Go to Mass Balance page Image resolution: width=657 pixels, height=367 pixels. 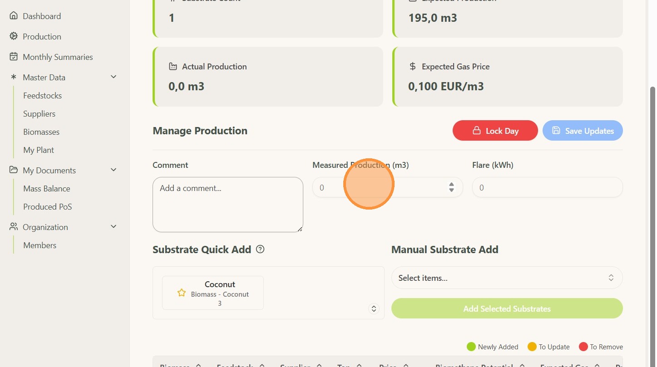[47, 188]
